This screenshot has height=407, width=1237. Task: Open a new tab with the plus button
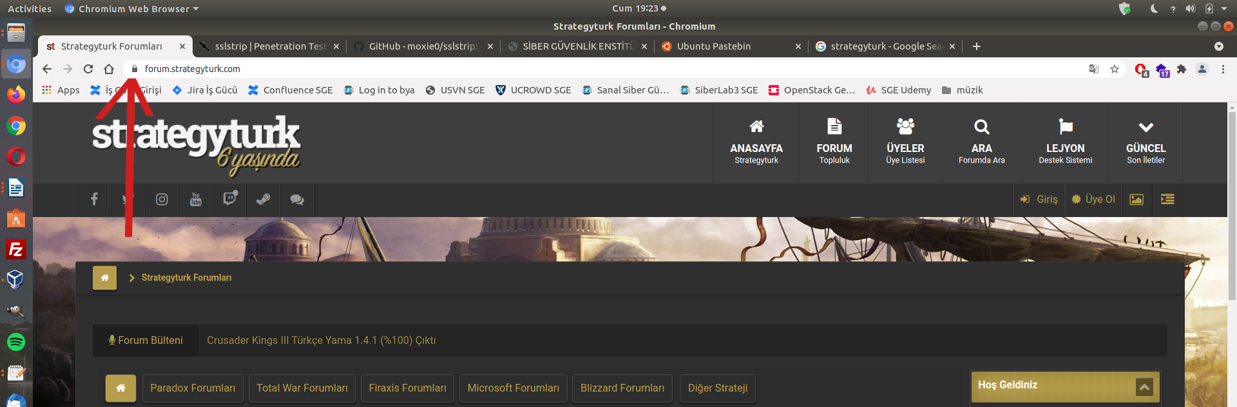pyautogui.click(x=977, y=46)
